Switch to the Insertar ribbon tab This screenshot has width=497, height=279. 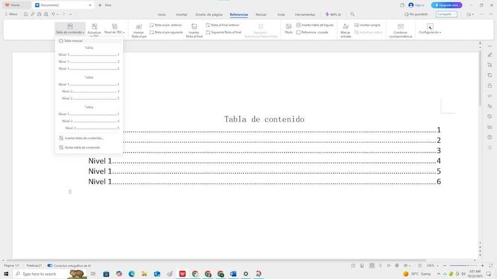(x=181, y=14)
